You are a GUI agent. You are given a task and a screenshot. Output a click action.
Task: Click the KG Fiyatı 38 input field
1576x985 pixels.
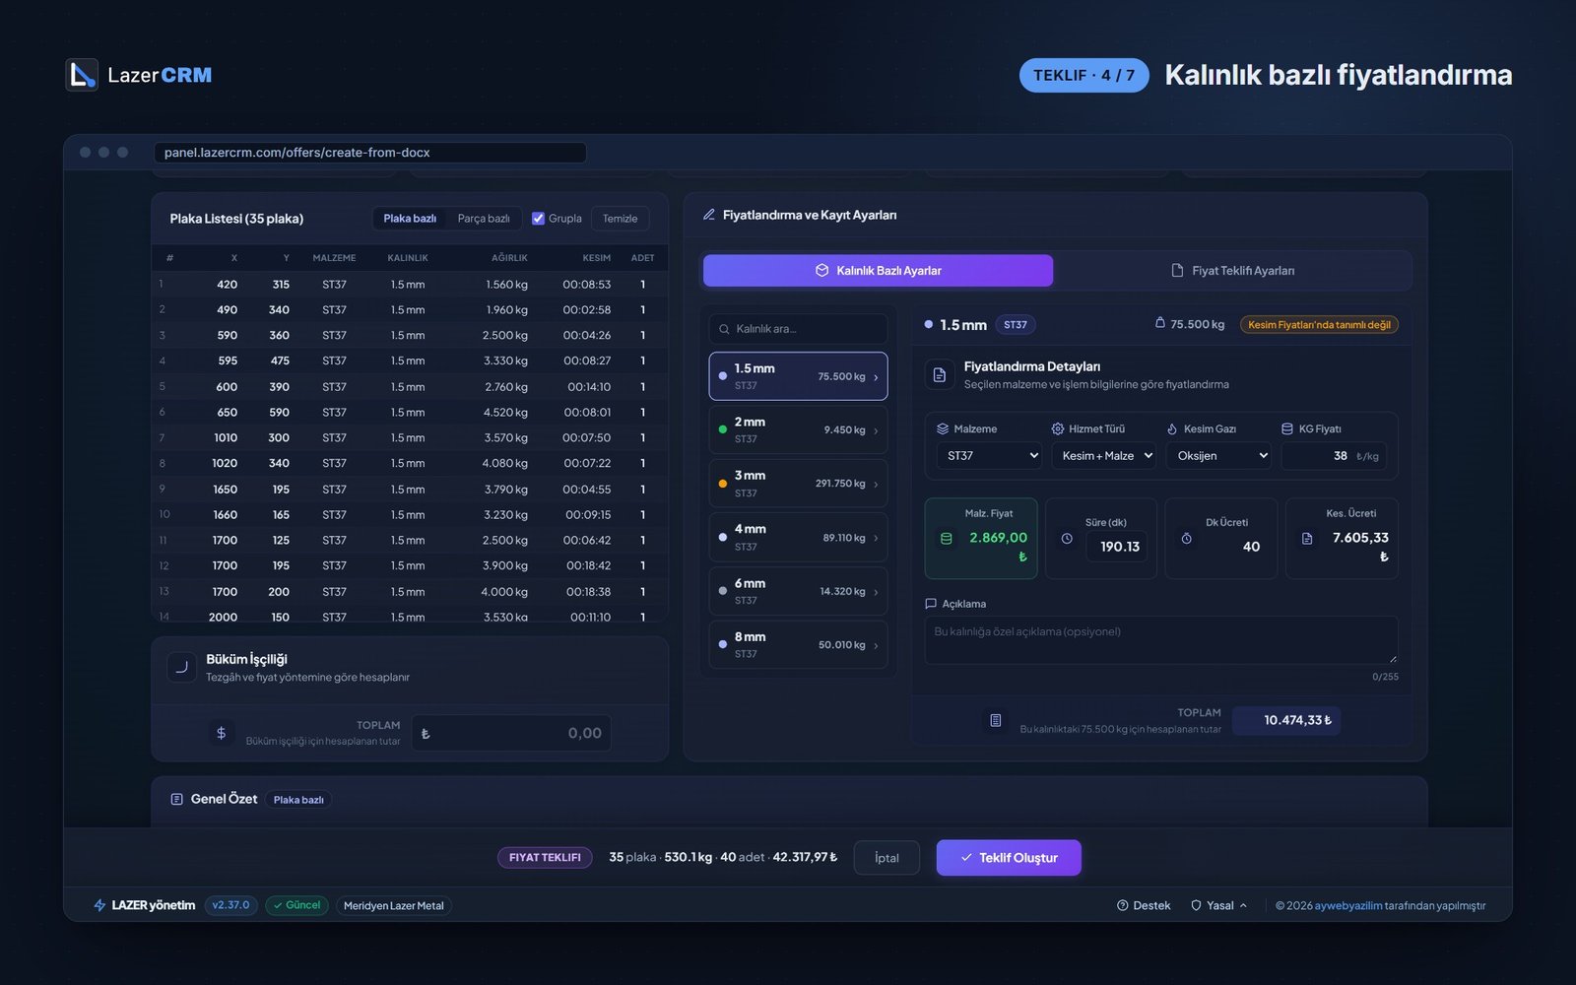pyautogui.click(x=1334, y=456)
